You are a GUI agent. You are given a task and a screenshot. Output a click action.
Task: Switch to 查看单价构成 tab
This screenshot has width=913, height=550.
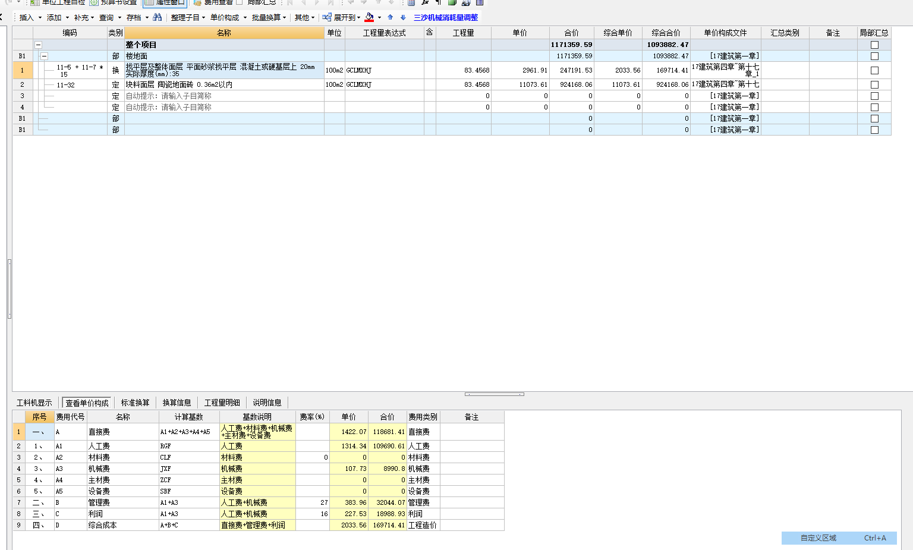point(87,403)
